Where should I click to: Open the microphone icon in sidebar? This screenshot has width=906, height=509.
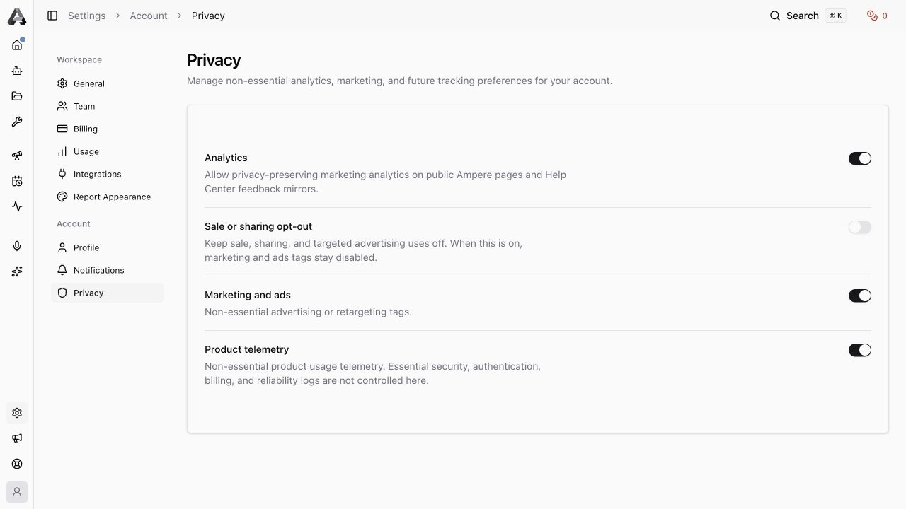tap(17, 246)
